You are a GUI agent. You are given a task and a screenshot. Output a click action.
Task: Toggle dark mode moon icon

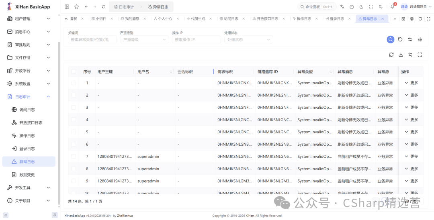tap(361, 7)
